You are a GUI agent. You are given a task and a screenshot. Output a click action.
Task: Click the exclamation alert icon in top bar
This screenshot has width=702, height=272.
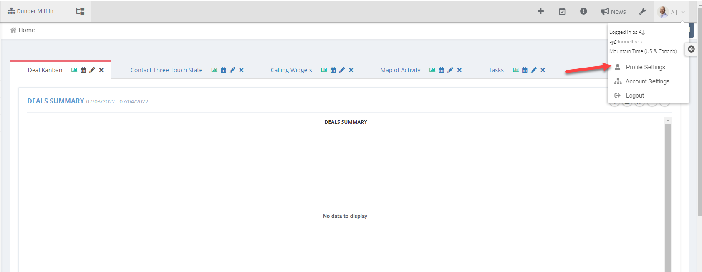(583, 11)
